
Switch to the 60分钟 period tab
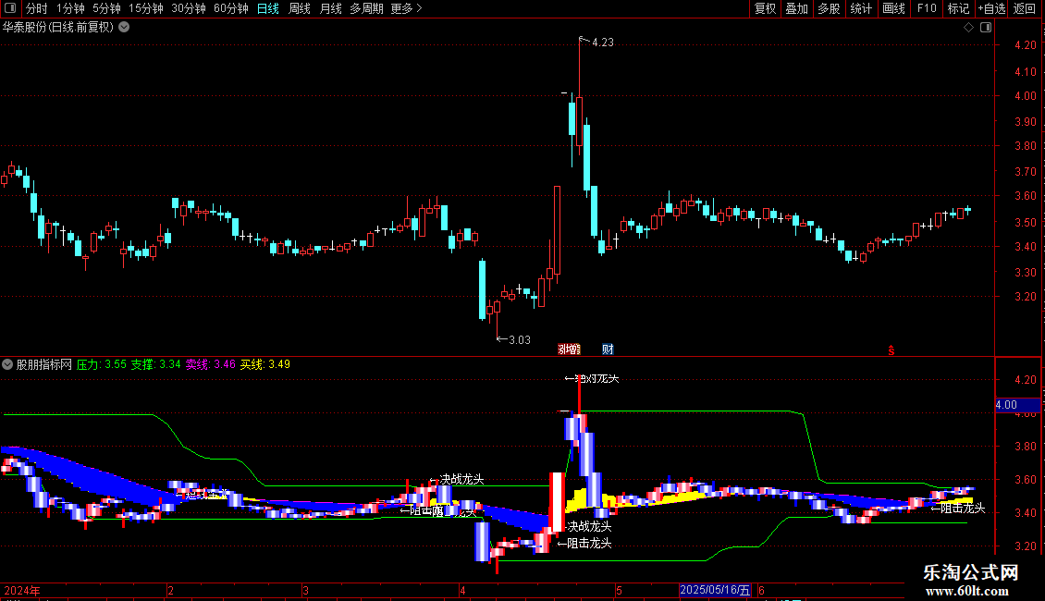click(231, 8)
